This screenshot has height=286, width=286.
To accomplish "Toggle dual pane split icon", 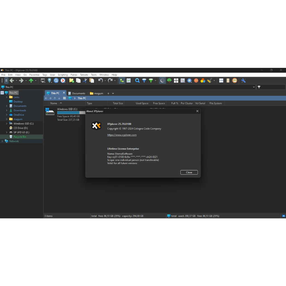I will 221,81.
